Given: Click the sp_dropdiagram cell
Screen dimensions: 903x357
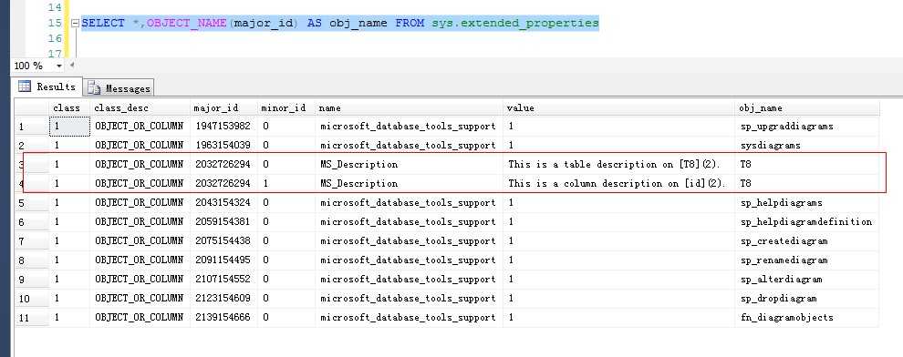Looking at the screenshot, I should click(x=807, y=299).
